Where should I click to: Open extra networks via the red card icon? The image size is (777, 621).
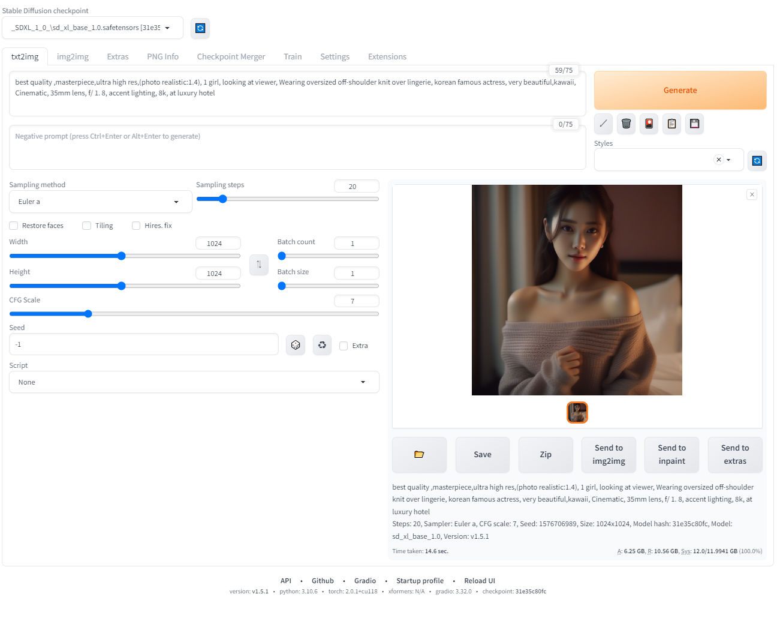[649, 124]
